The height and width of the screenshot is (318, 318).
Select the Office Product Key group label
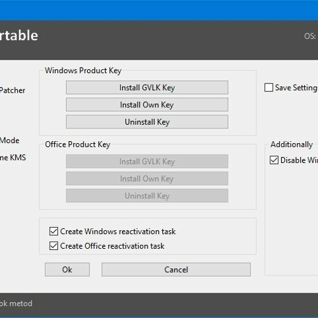coord(78,144)
